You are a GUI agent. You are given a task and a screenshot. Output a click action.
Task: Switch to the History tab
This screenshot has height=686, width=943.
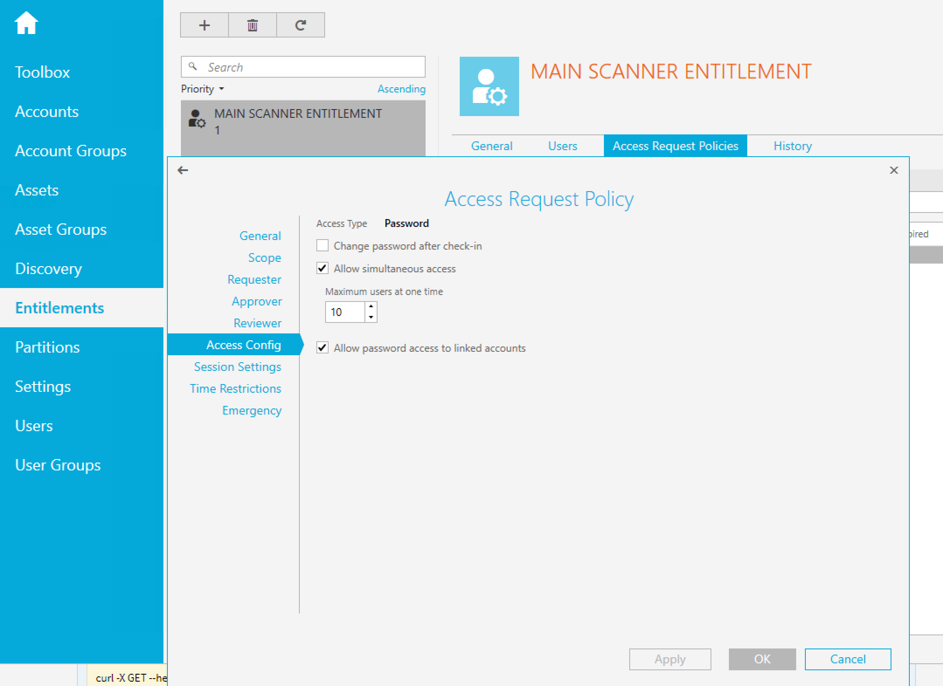click(792, 146)
